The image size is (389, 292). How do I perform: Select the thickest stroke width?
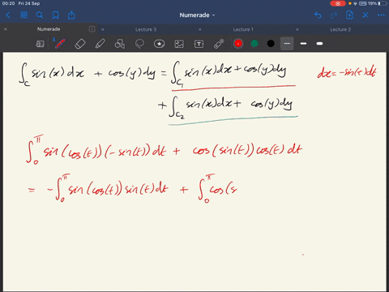pyautogui.click(x=319, y=44)
